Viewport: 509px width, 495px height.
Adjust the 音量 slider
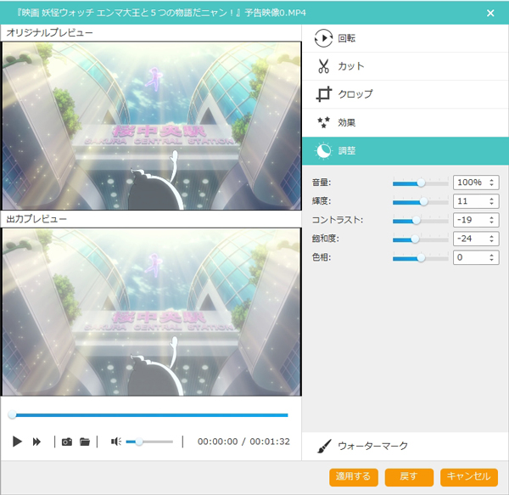[421, 183]
